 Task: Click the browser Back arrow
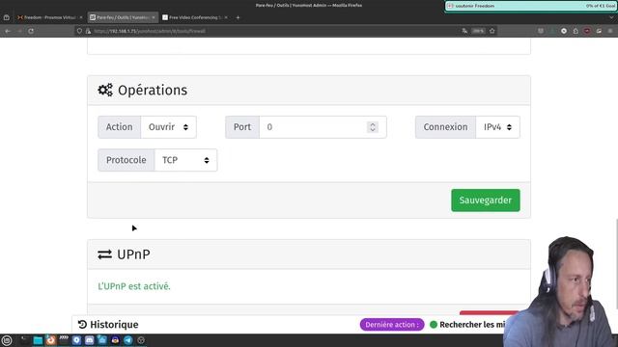(x=8, y=31)
